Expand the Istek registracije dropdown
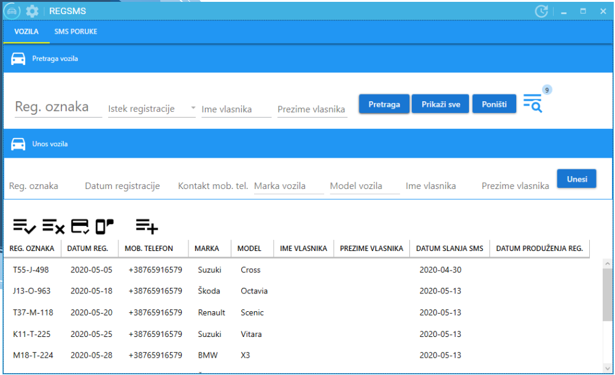The image size is (615, 375). [193, 108]
